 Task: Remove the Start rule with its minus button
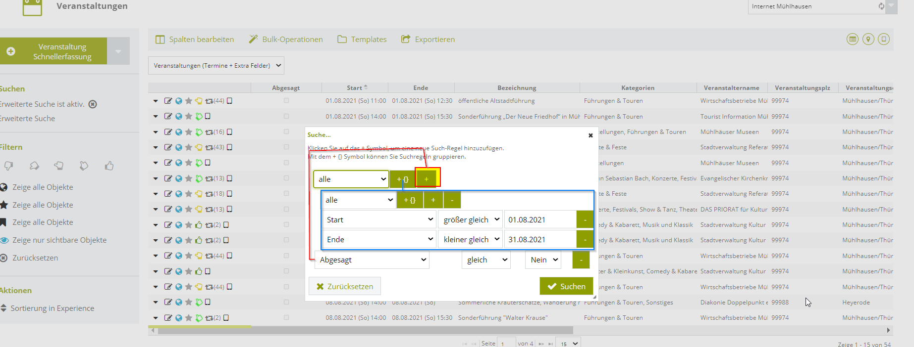tap(585, 219)
